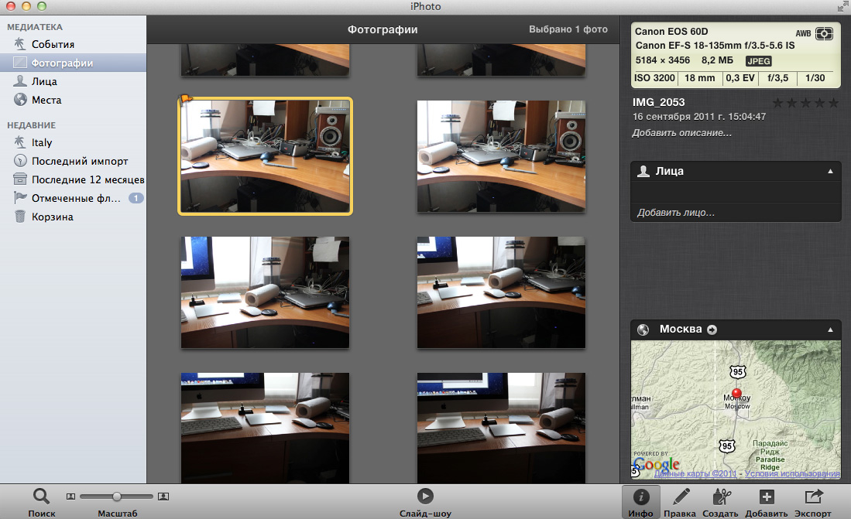Click Add a description text
Viewport: 851px width, 519px height.
[x=681, y=133]
